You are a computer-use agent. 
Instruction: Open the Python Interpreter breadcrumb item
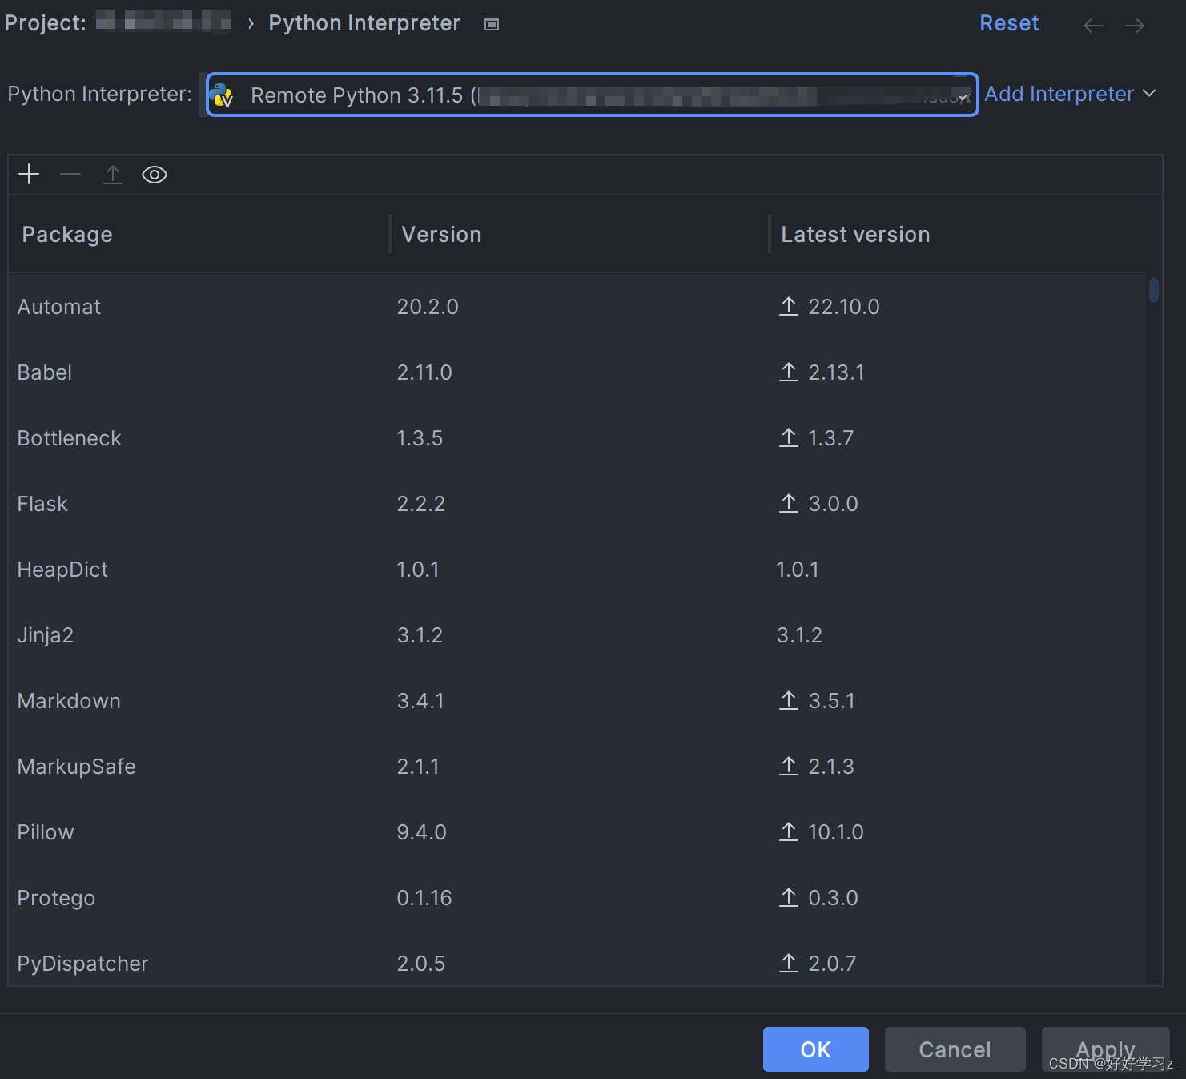pos(364,22)
